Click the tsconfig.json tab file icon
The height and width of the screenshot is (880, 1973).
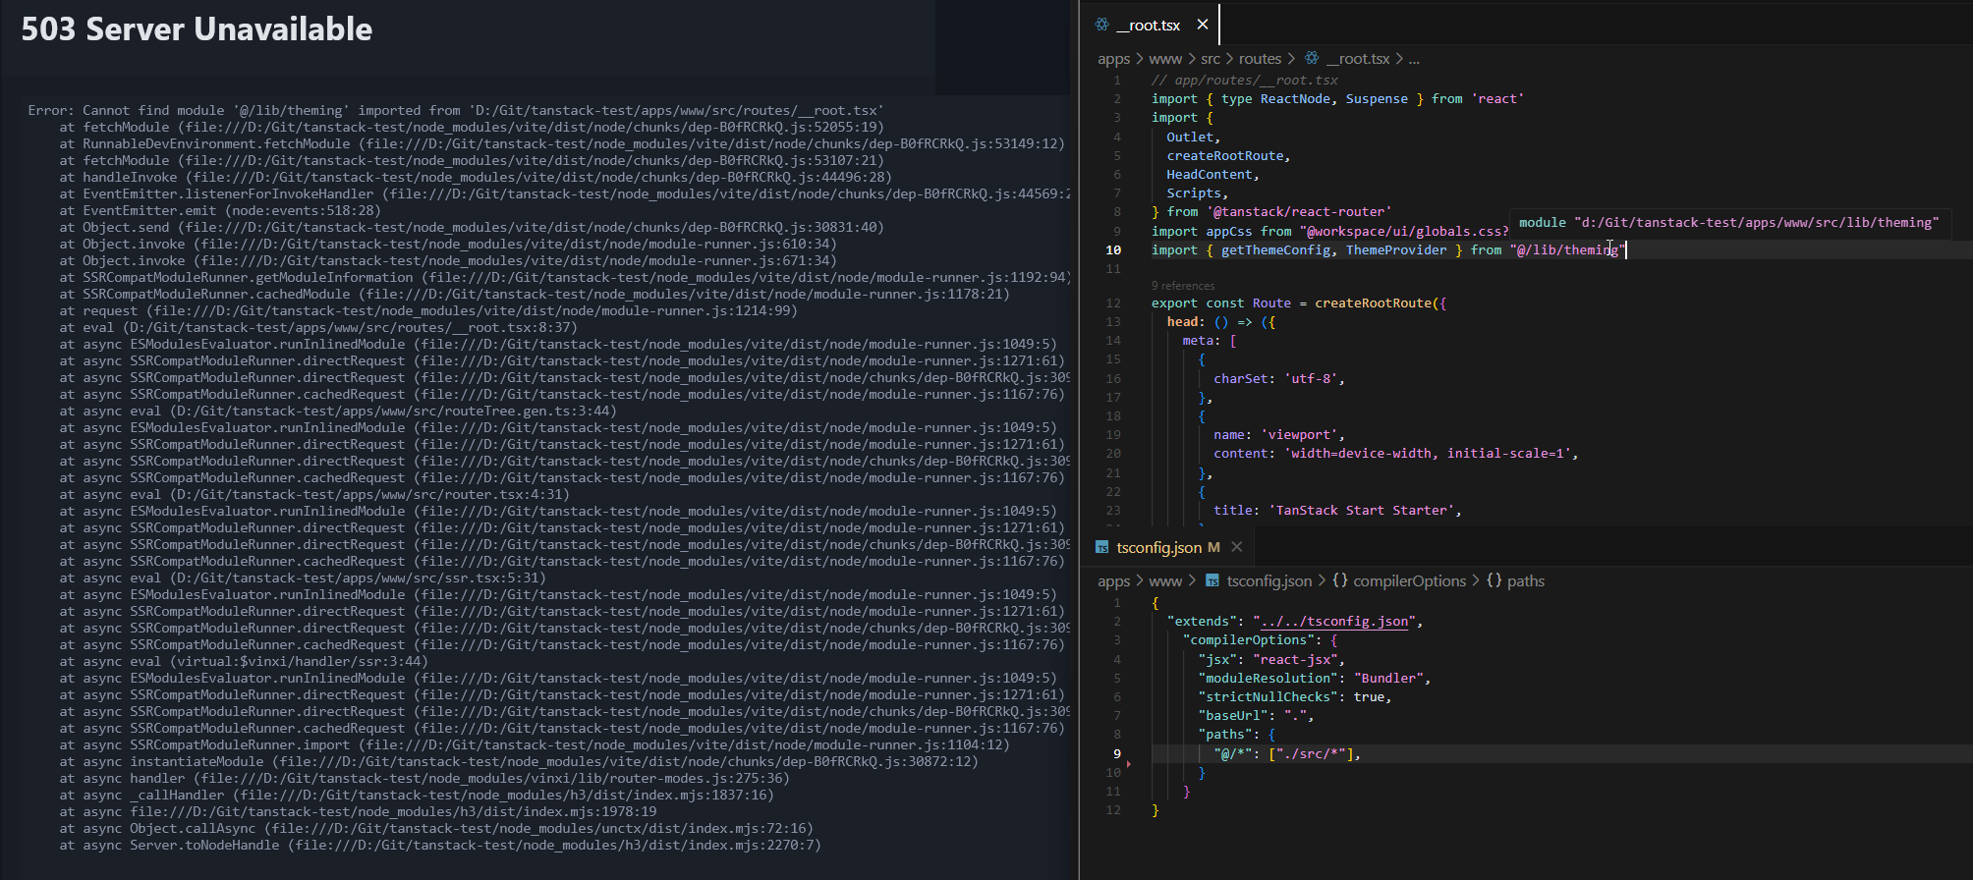click(1102, 548)
